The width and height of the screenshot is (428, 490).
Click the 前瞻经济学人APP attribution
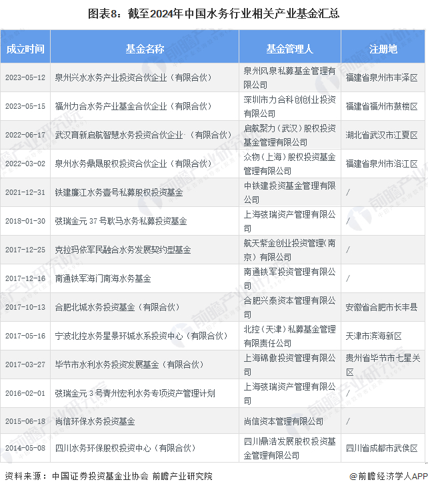tap(389, 476)
